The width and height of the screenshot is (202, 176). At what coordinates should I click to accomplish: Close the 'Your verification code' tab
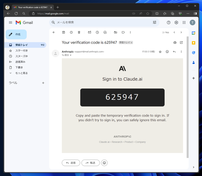pyautogui.click(x=51, y=8)
